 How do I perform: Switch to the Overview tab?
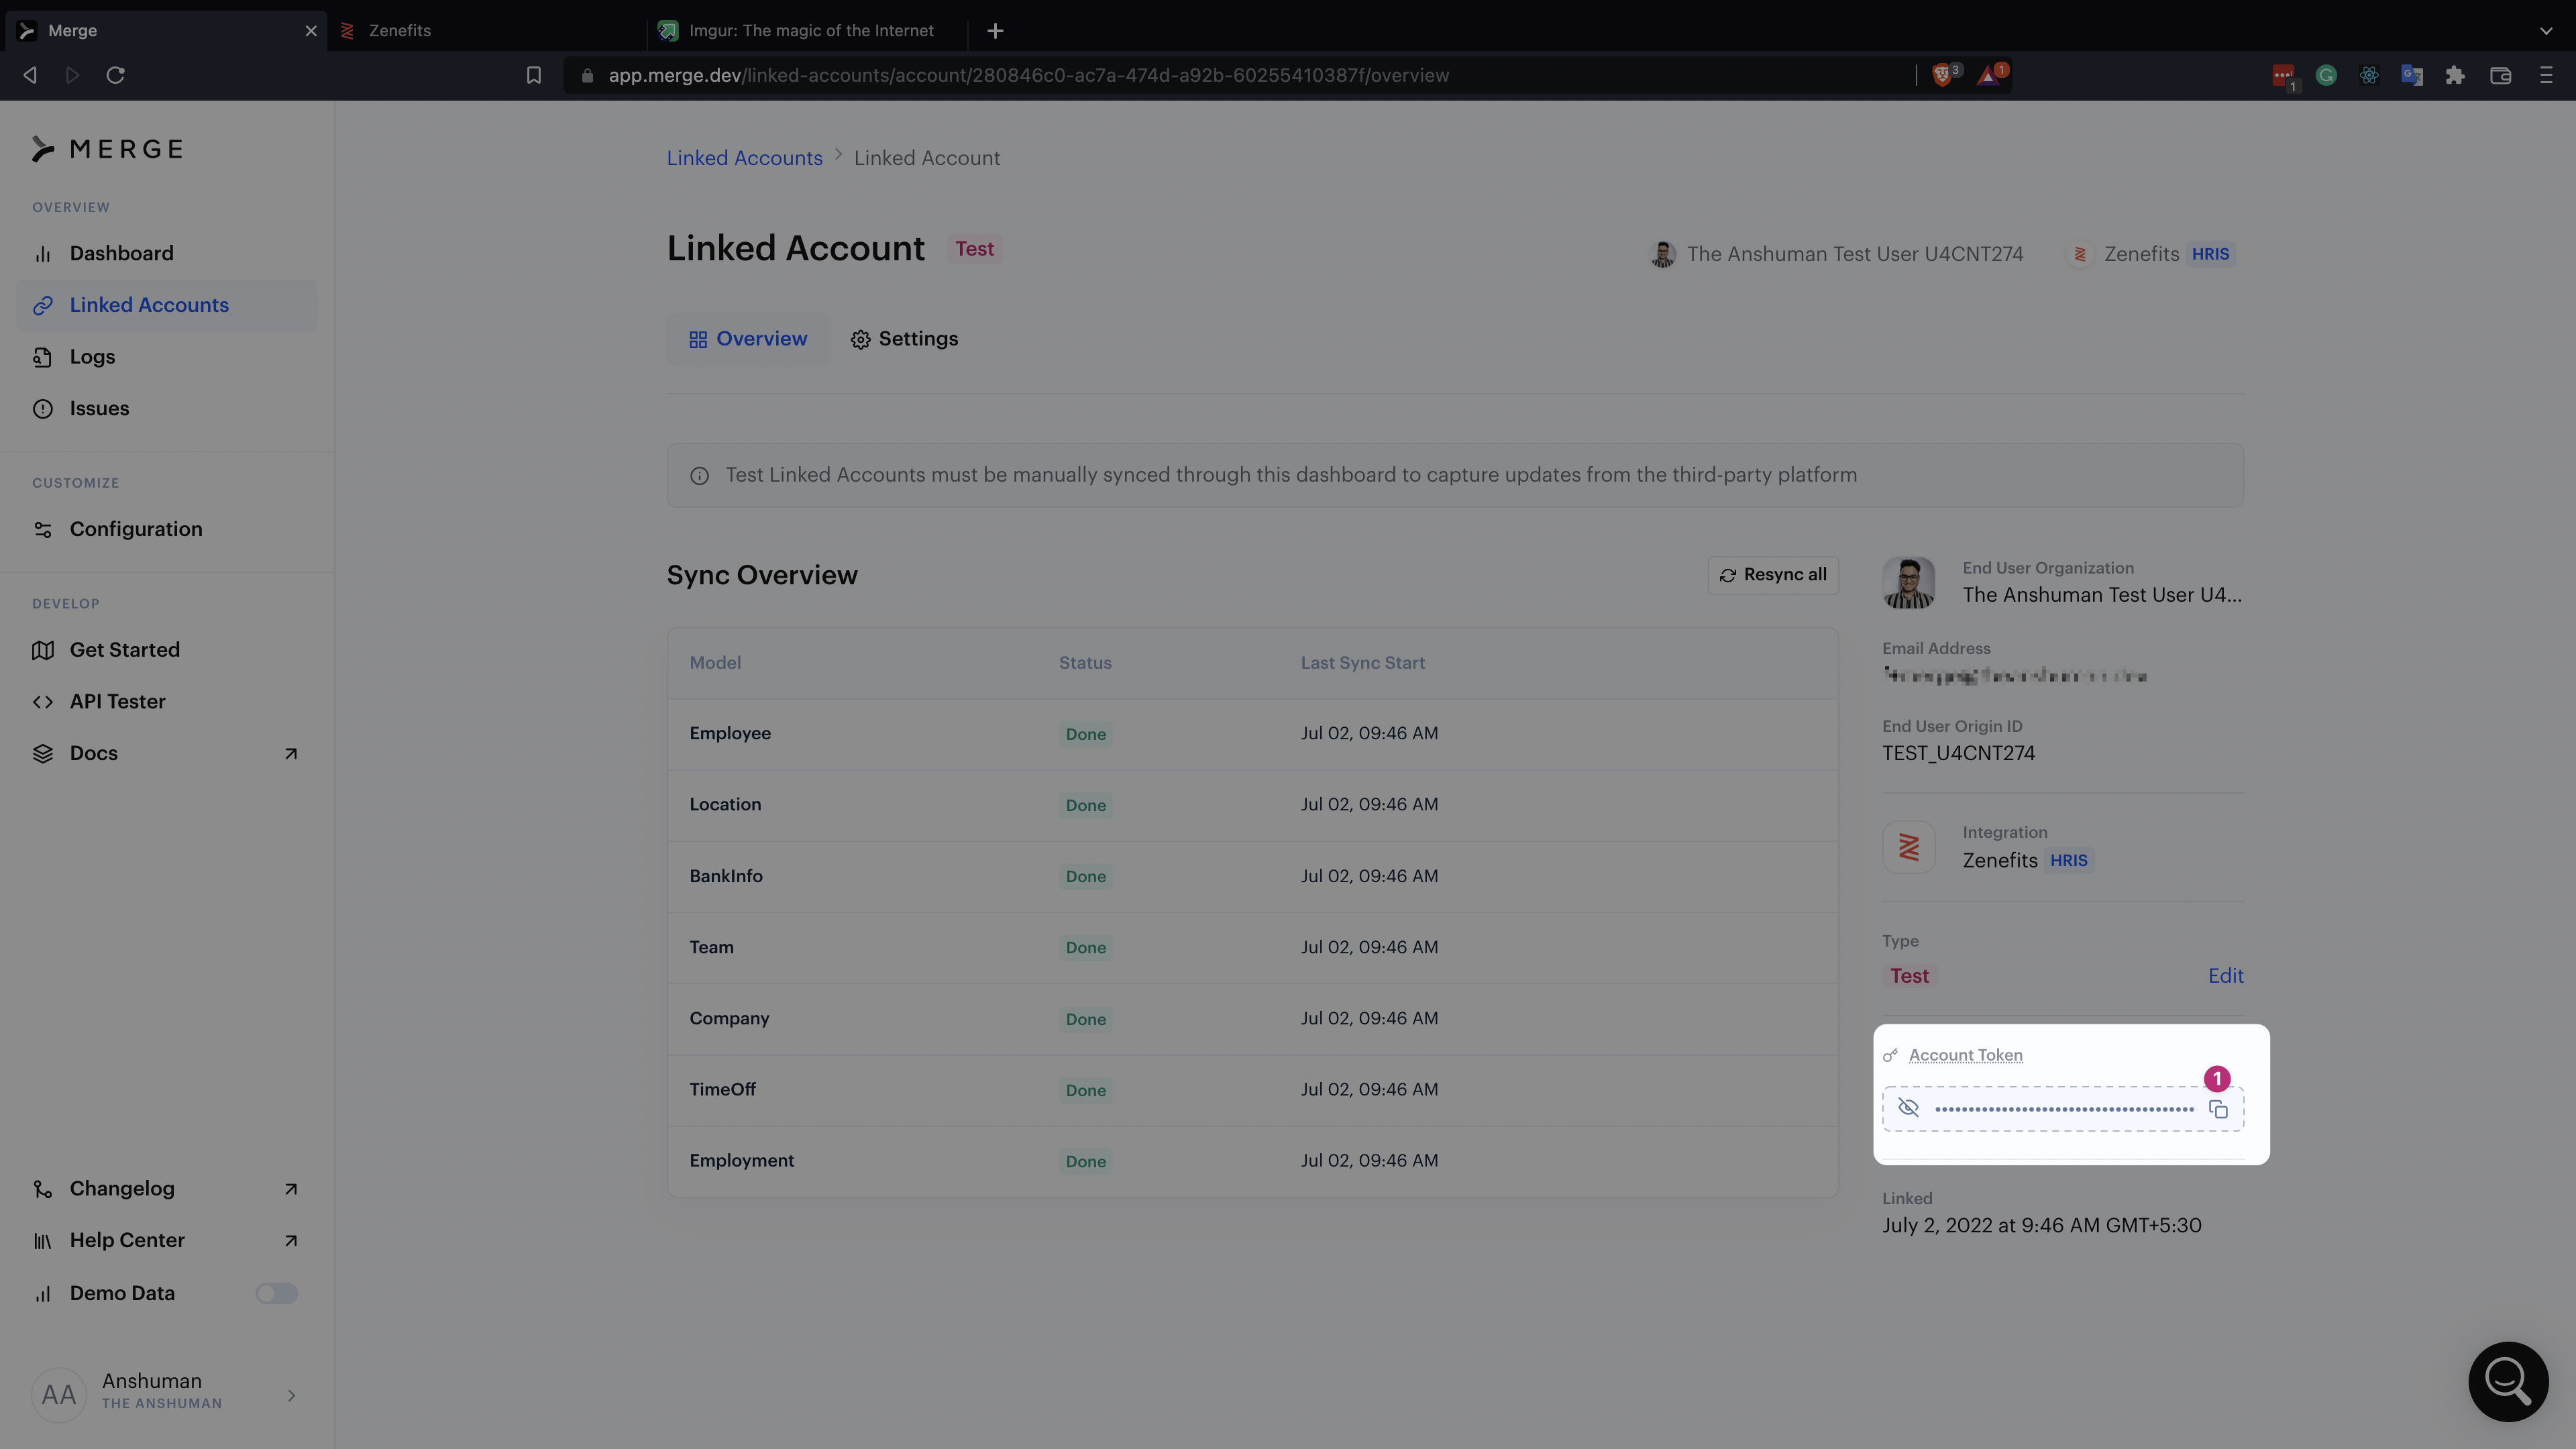747,339
